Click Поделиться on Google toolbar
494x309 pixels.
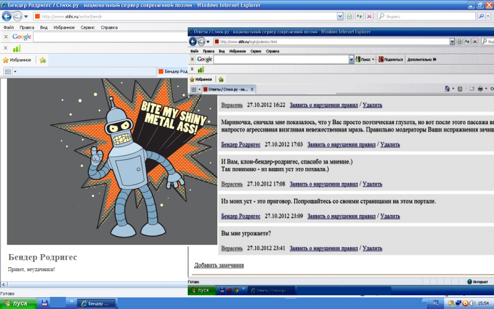pyautogui.click(x=391, y=59)
